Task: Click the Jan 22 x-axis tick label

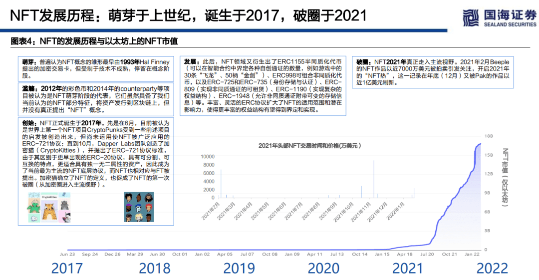Action: [x=472, y=254]
